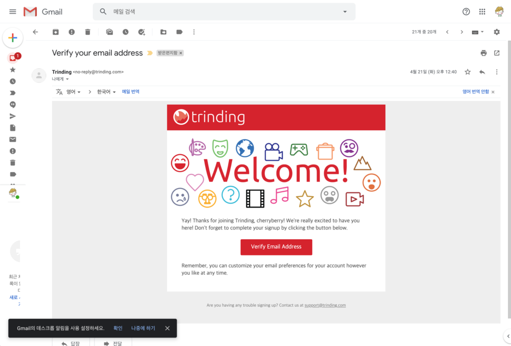Open more actions in toolbar

194,32
